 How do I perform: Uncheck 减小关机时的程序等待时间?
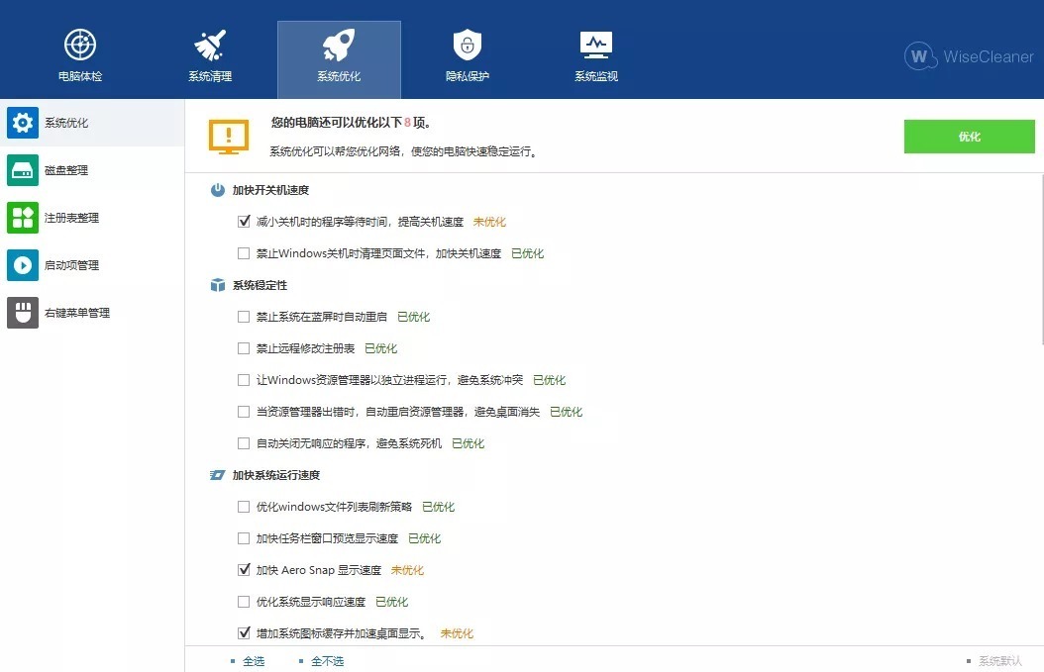tap(244, 221)
